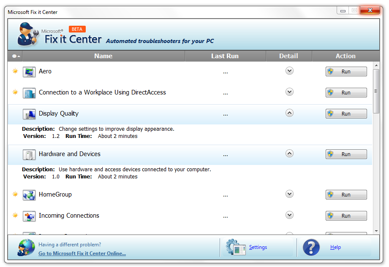Viewport: 389px width, 267px height.
Task: Click the star next to Connection to a Workplace
Action: pyautogui.click(x=15, y=92)
